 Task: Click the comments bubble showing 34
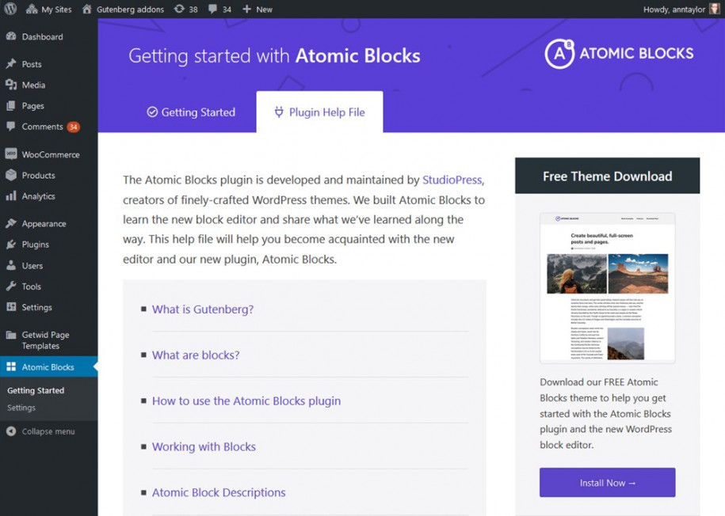[x=214, y=9]
